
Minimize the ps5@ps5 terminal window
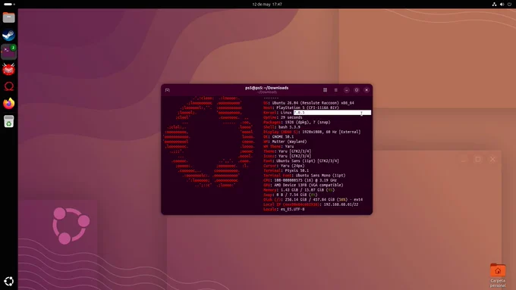pyautogui.click(x=347, y=90)
